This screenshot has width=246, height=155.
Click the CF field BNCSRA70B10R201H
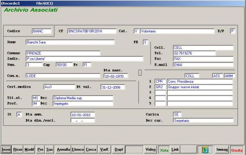92,31
